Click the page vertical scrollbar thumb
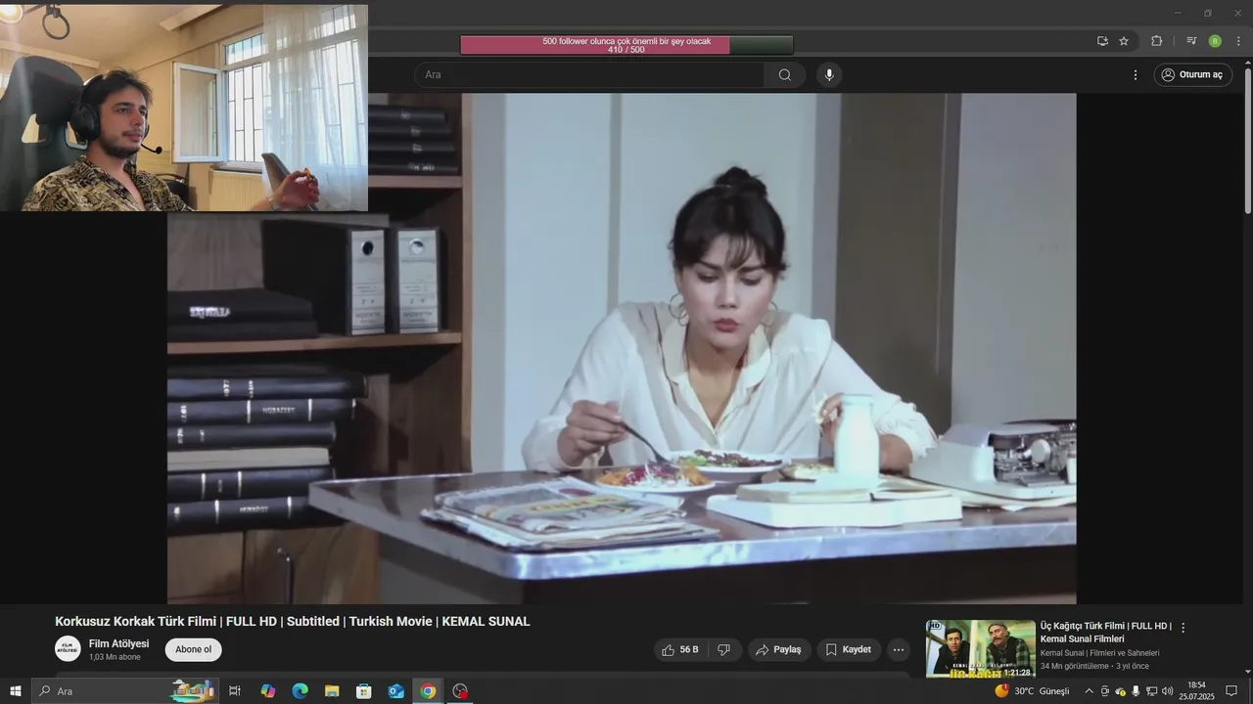The image size is (1253, 704). tap(1247, 140)
